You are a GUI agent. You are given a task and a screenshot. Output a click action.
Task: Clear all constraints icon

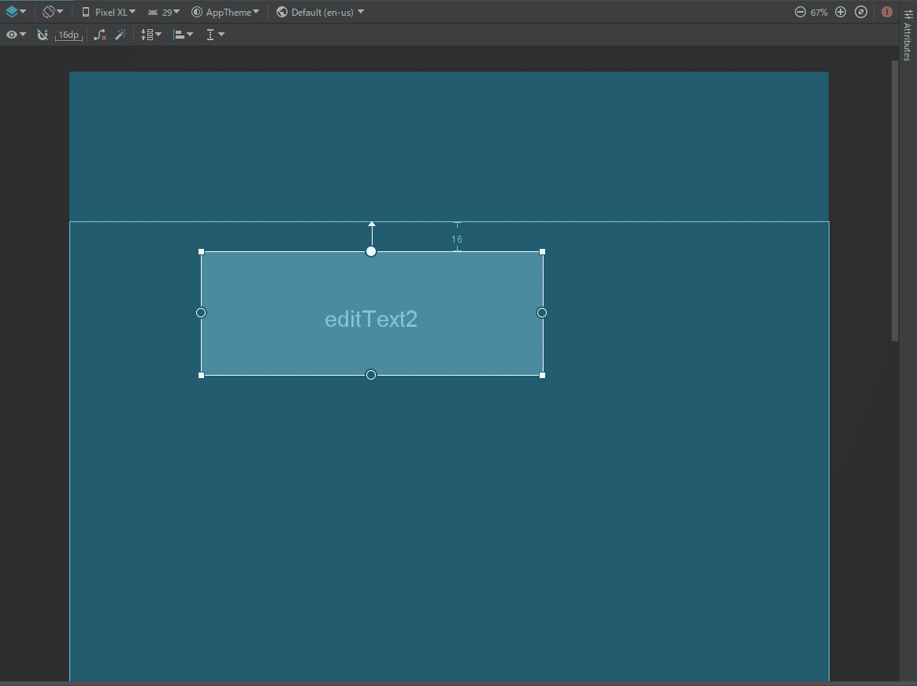(100, 35)
